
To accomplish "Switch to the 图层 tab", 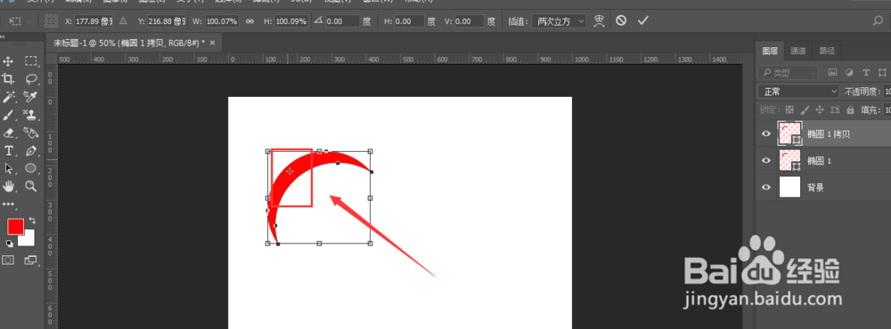I will (x=770, y=51).
